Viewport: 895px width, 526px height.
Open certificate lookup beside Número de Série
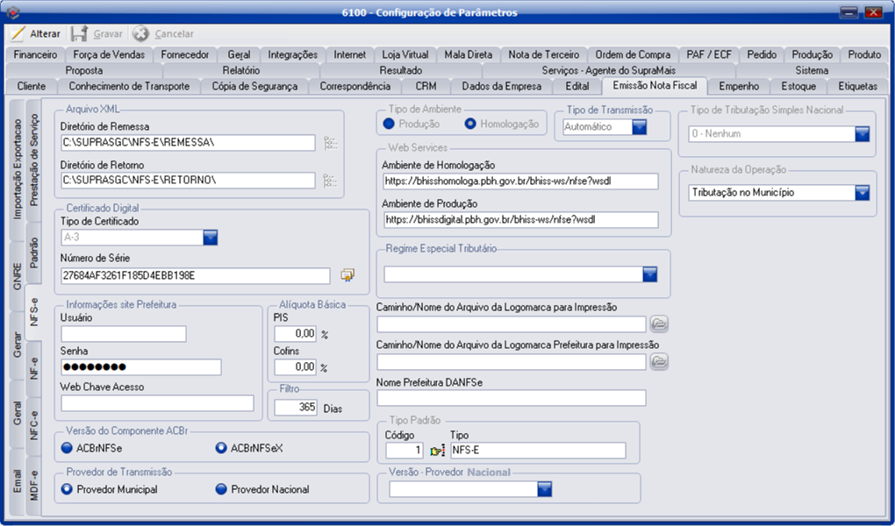347,275
